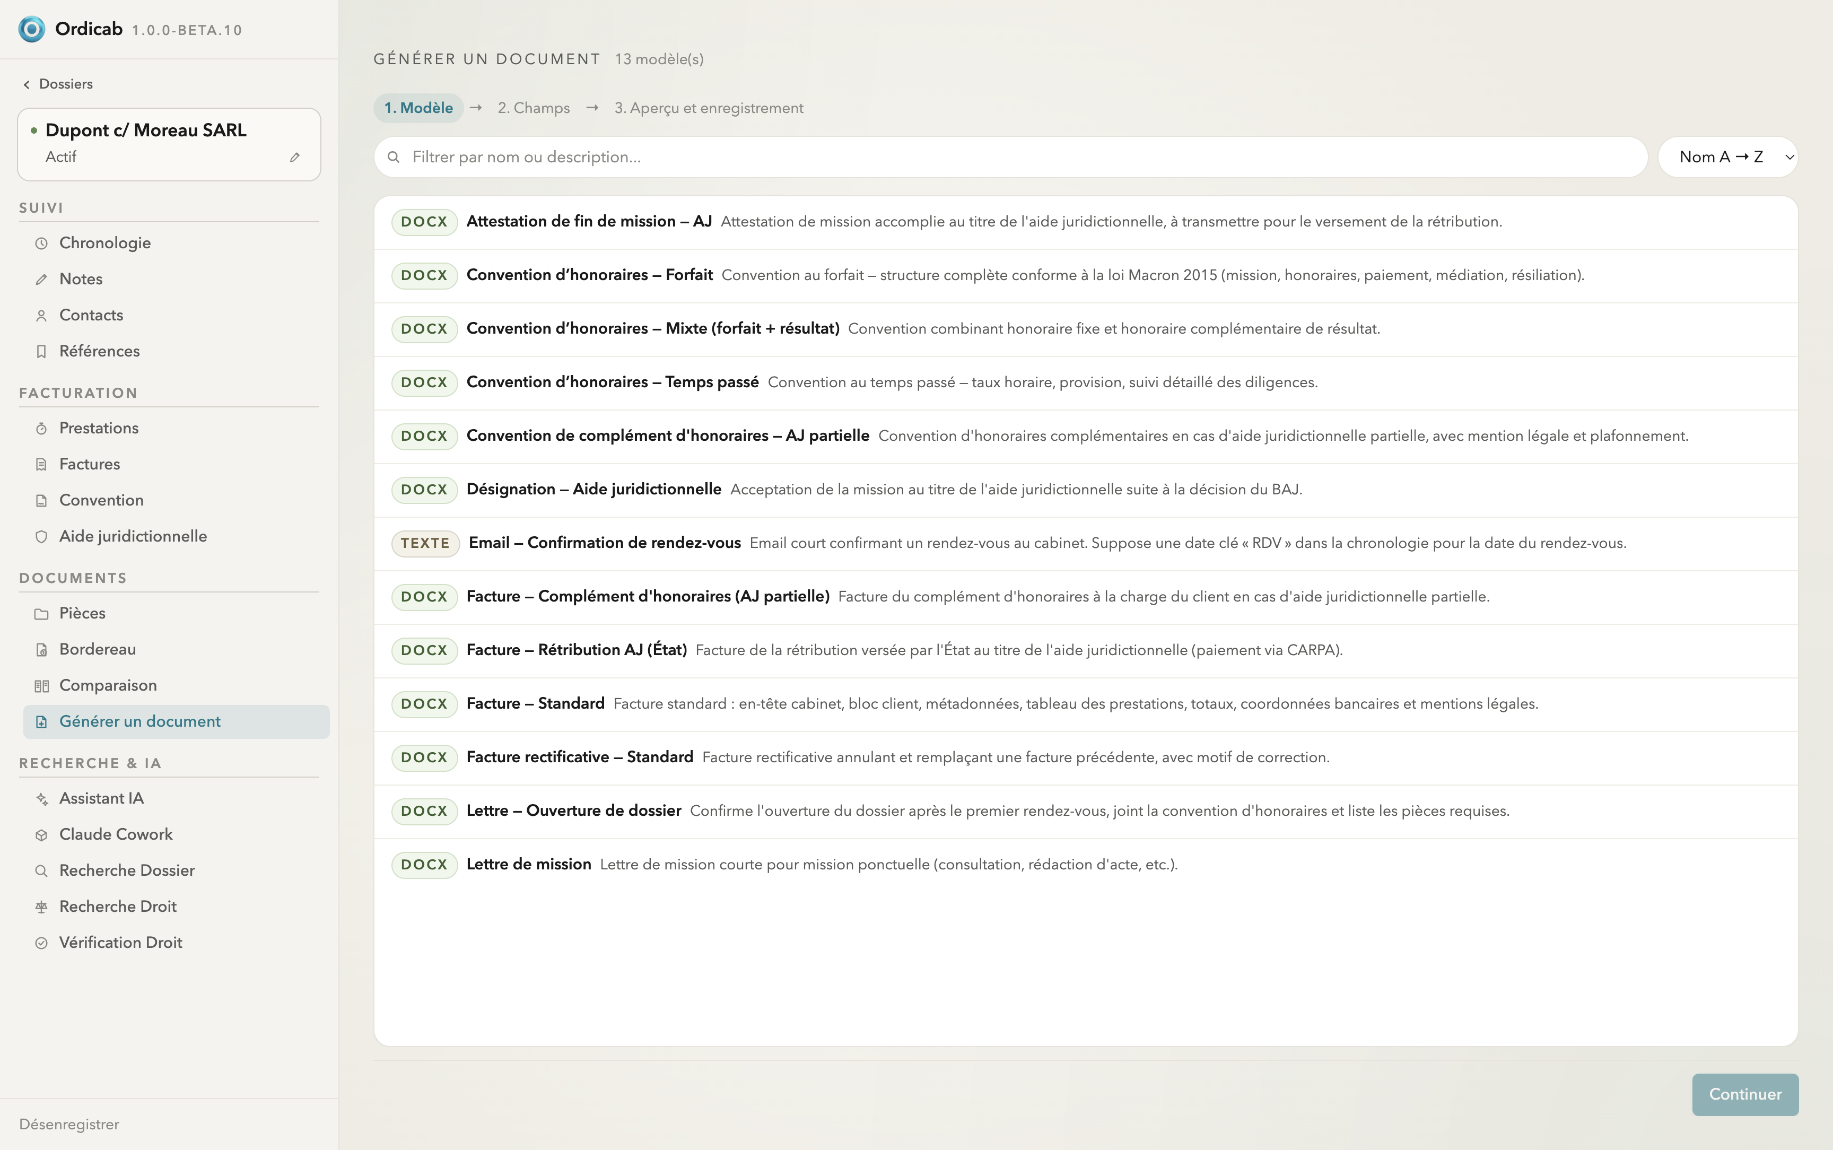The height and width of the screenshot is (1150, 1833).
Task: Open Assistant IA in the sidebar
Action: (x=177, y=799)
